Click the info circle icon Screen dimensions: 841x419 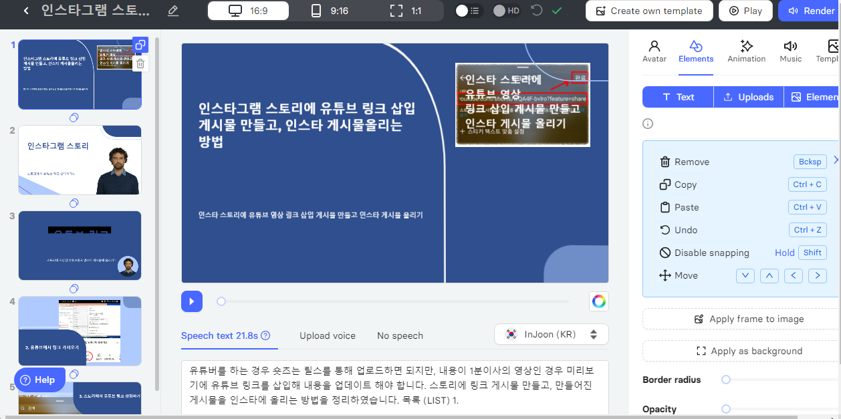pos(647,124)
